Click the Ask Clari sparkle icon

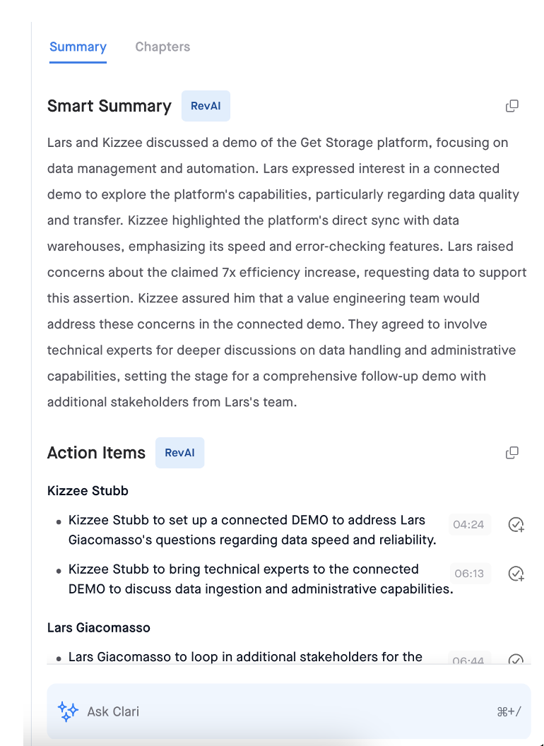(x=68, y=711)
